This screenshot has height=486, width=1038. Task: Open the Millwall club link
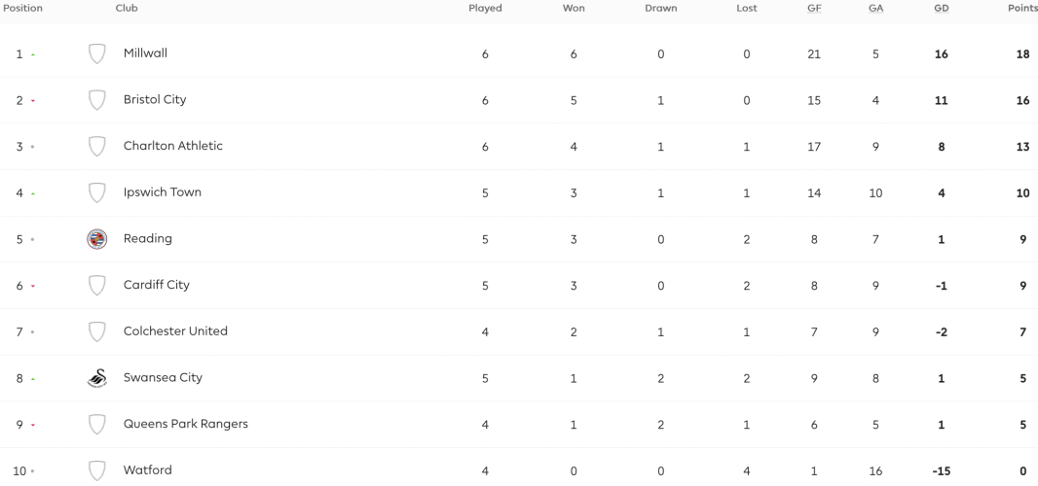point(146,52)
